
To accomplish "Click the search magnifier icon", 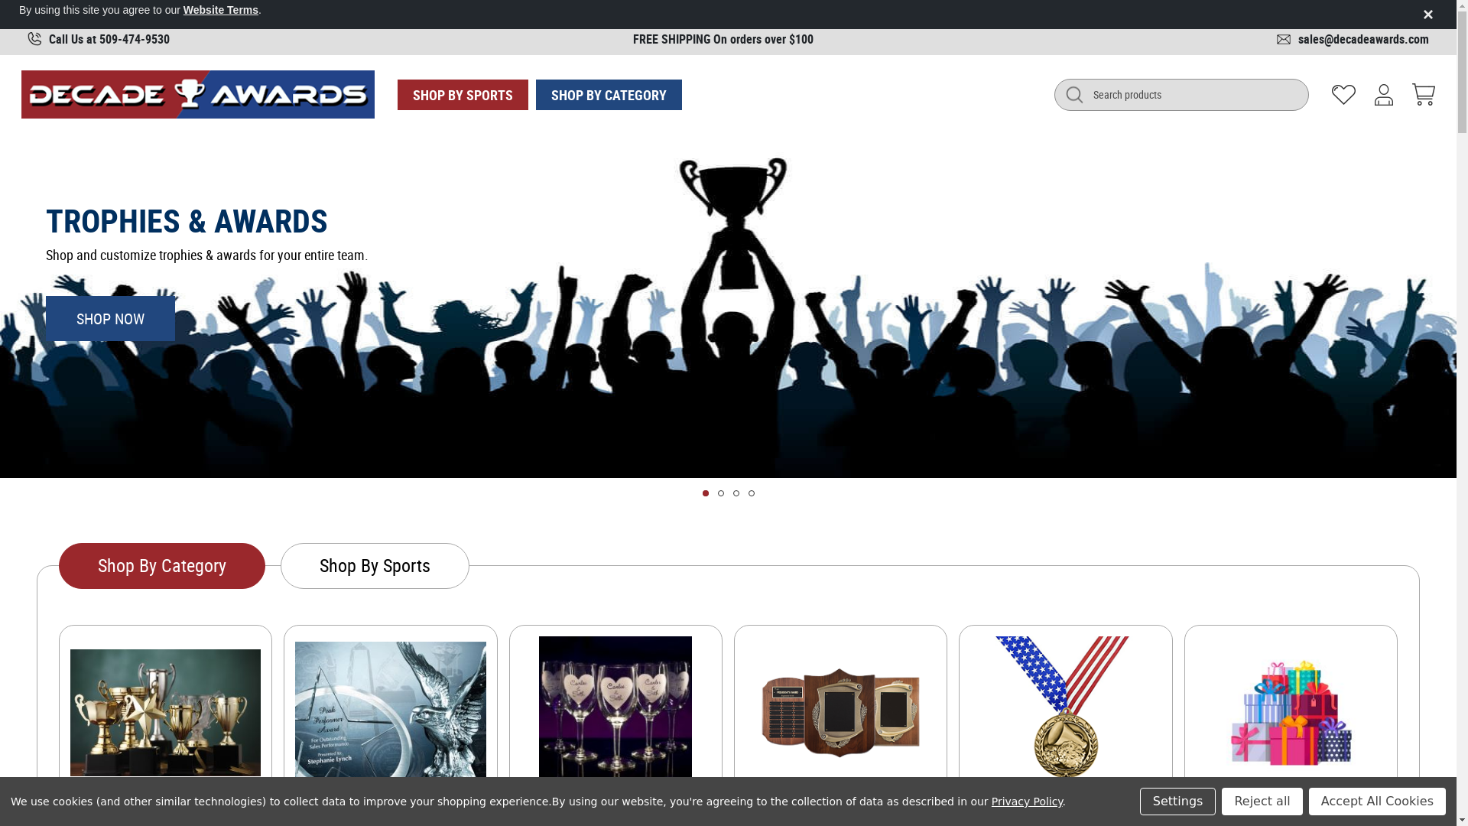I will point(1074,95).
